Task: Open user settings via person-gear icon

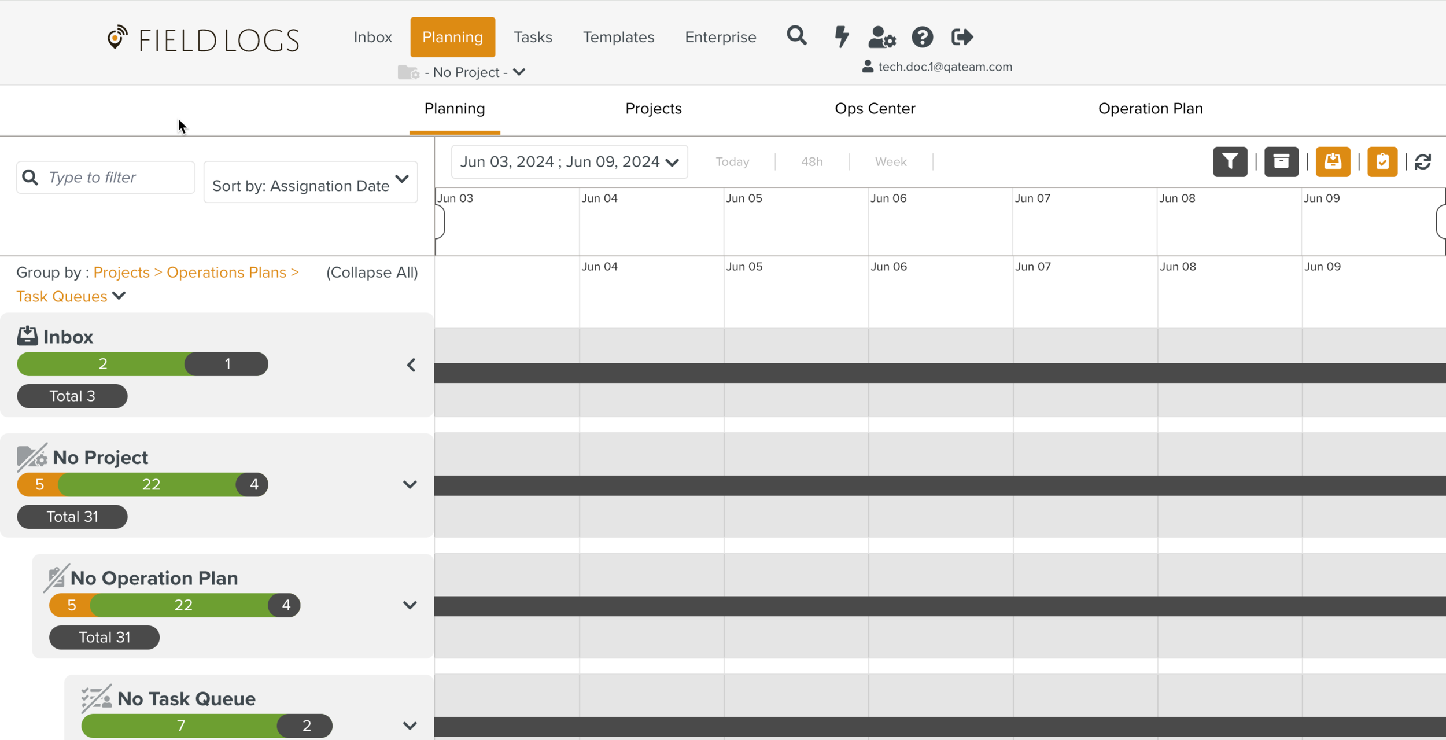Action: (881, 38)
